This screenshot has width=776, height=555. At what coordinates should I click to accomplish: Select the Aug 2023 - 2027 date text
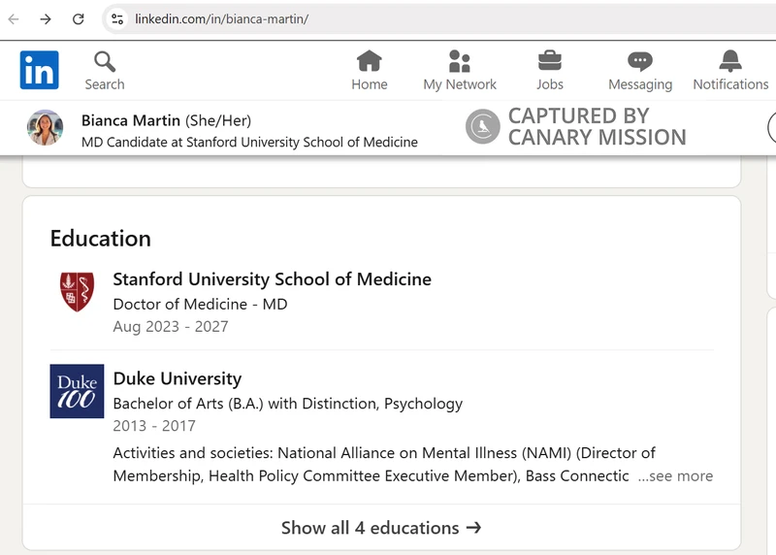pos(171,327)
